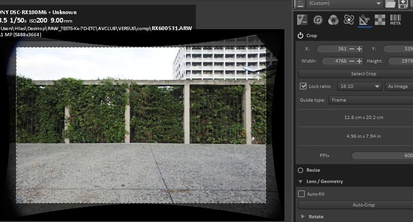Open the Detail tab icon
The image size is (413, 222).
point(318,20)
